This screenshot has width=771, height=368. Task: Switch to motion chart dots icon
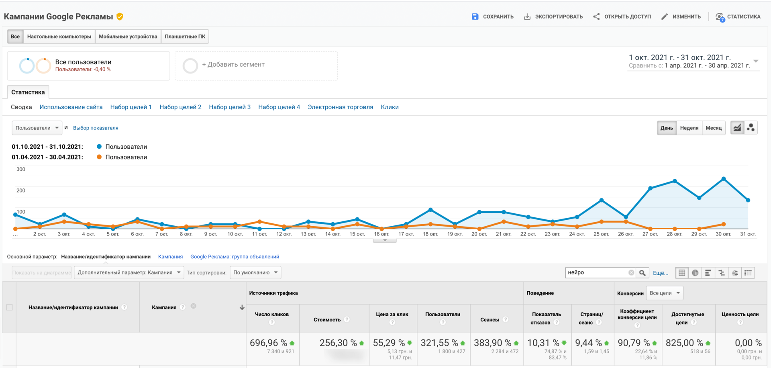click(x=751, y=128)
